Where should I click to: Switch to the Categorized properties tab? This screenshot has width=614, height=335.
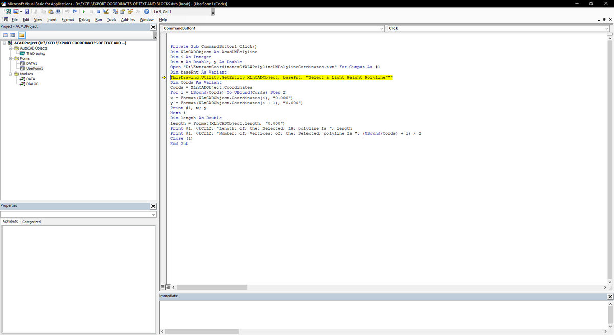coord(32,222)
